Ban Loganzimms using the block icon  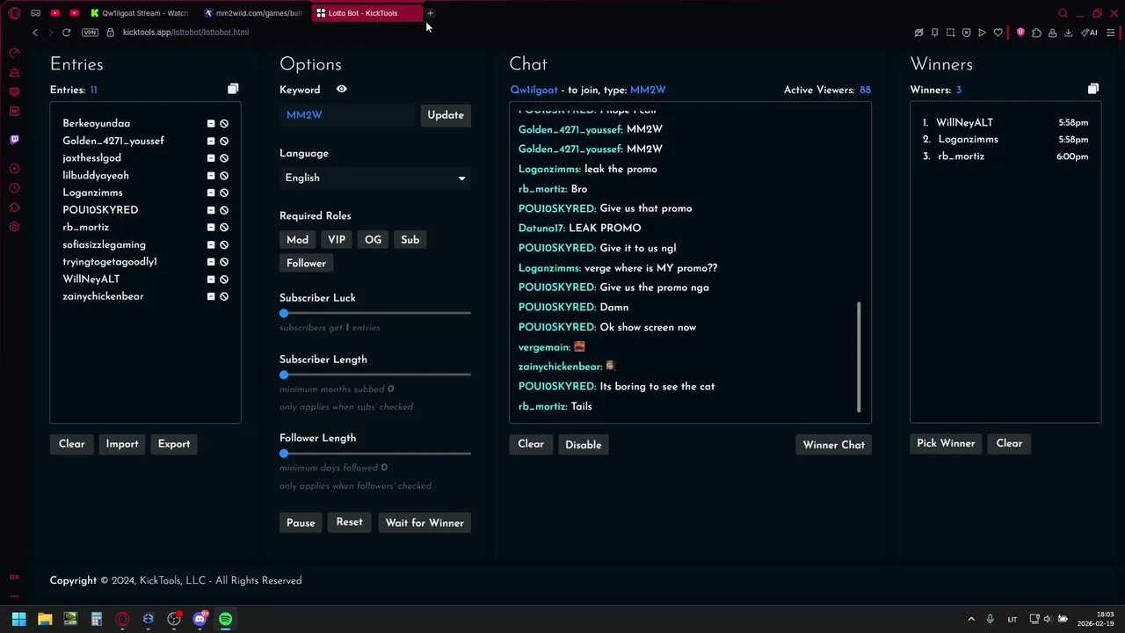pyautogui.click(x=224, y=193)
